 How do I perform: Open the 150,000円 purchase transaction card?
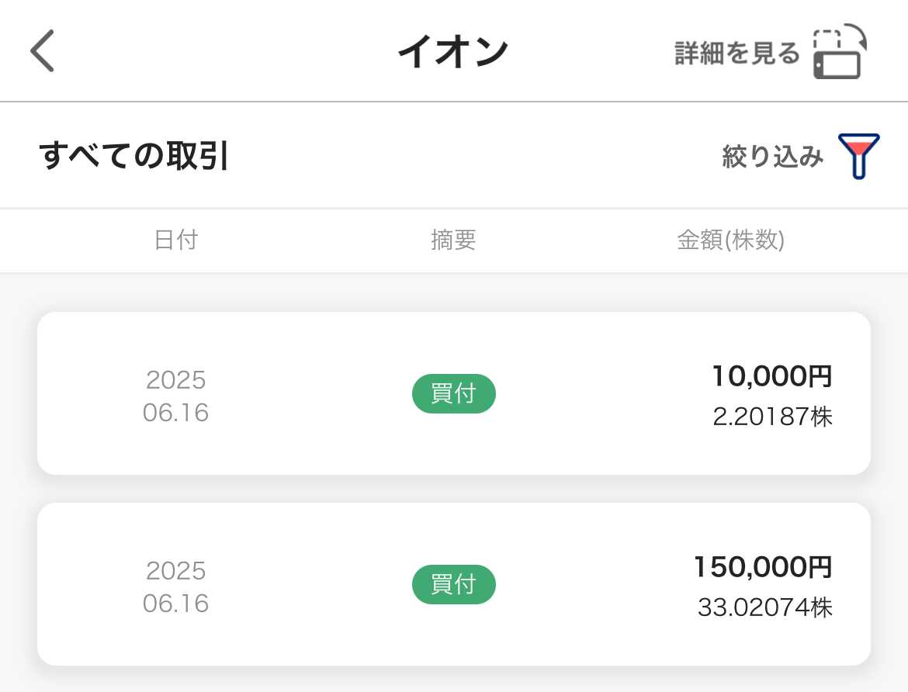coord(454,584)
